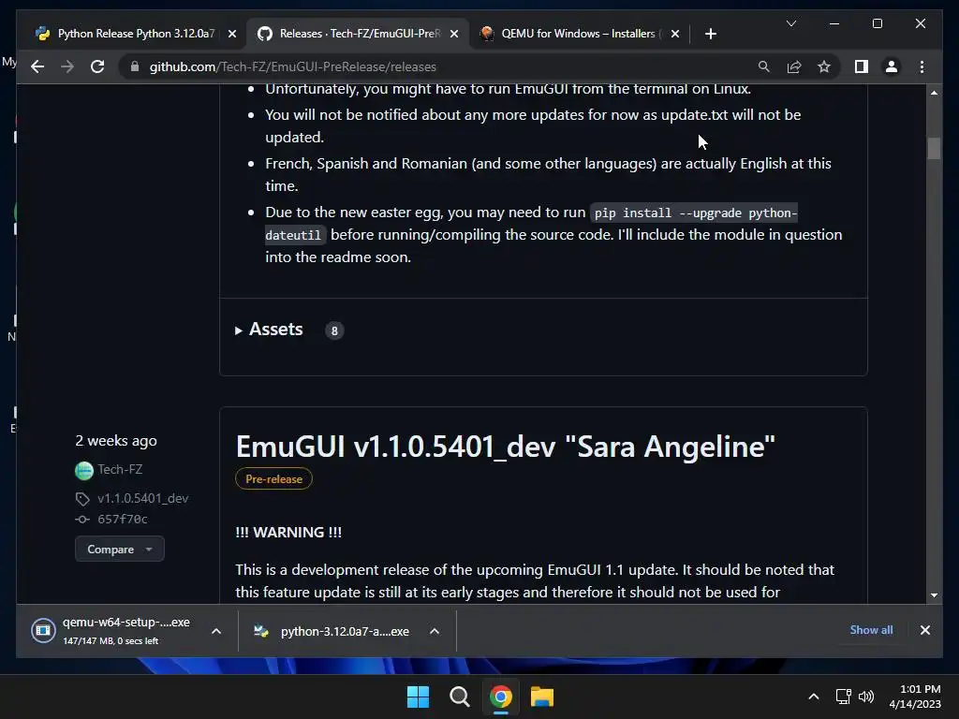Open the volume control in system tray
The height and width of the screenshot is (719, 959).
click(x=866, y=697)
